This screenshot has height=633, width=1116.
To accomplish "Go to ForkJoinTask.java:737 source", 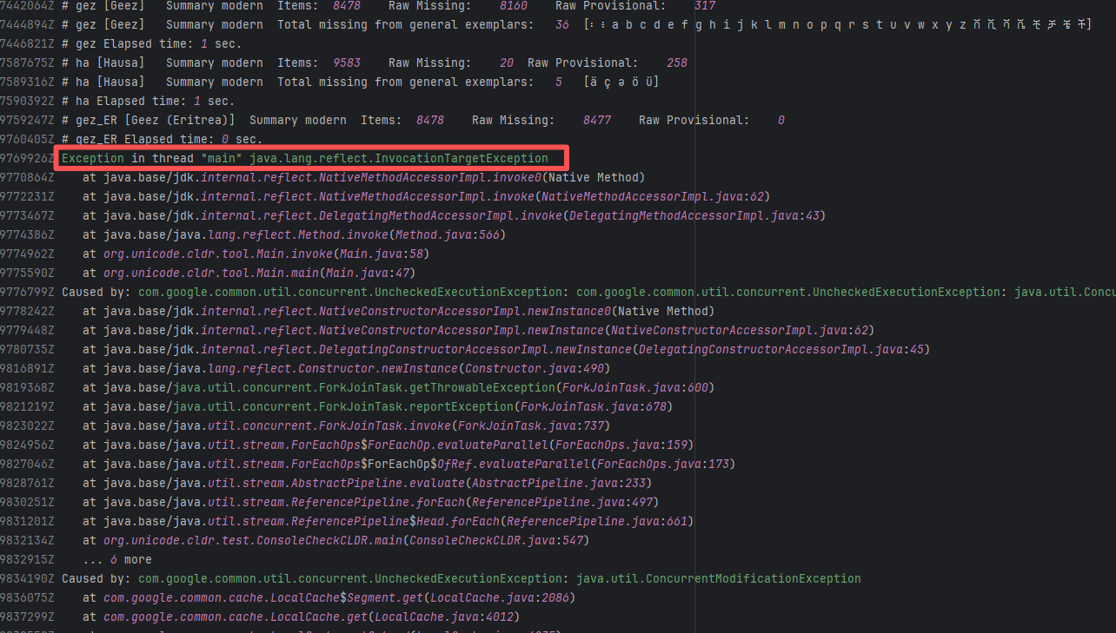I will point(531,425).
